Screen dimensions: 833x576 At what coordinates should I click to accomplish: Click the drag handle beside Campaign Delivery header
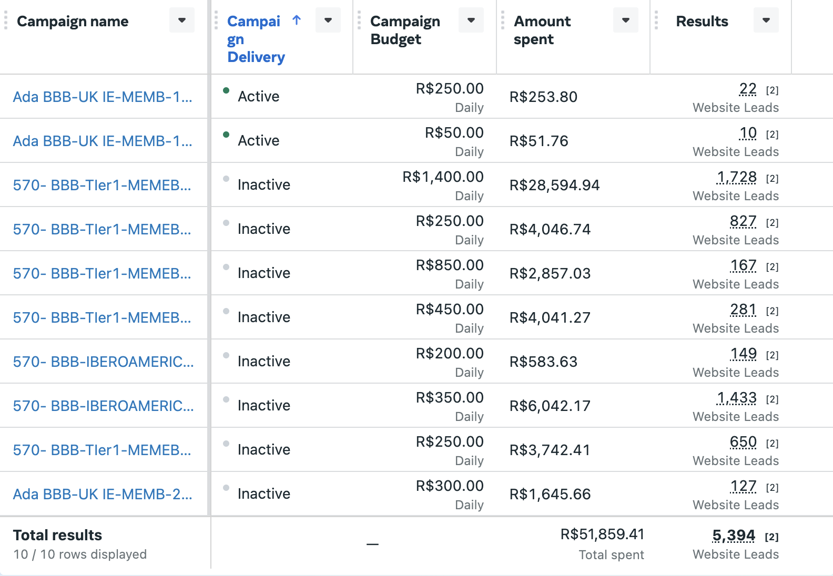(216, 20)
